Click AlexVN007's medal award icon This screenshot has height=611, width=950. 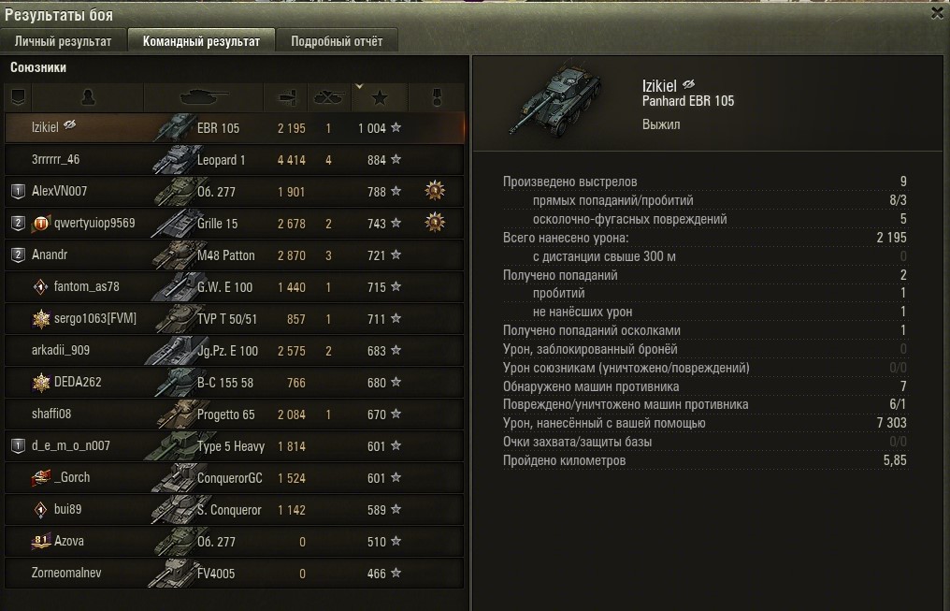coord(435,191)
